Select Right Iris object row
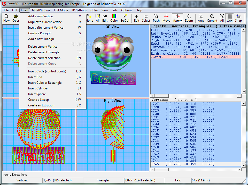Viewport: 248px width, 185px height. pos(196,37)
